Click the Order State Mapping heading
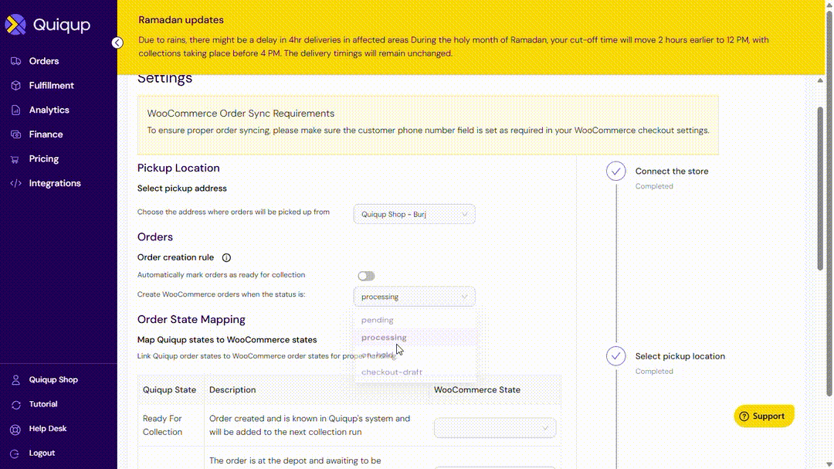Image resolution: width=834 pixels, height=469 pixels. coord(191,319)
